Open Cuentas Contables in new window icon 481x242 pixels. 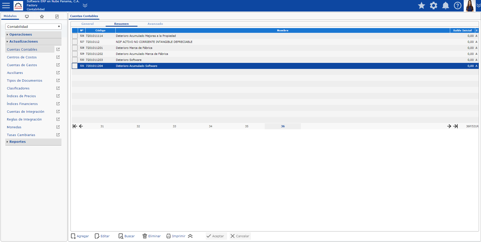tap(58, 49)
